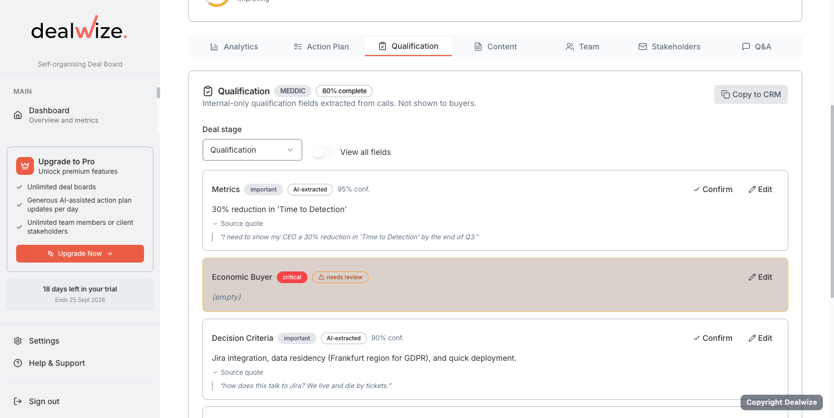Image resolution: width=834 pixels, height=418 pixels.
Task: Go to the Team tab
Action: (x=582, y=47)
